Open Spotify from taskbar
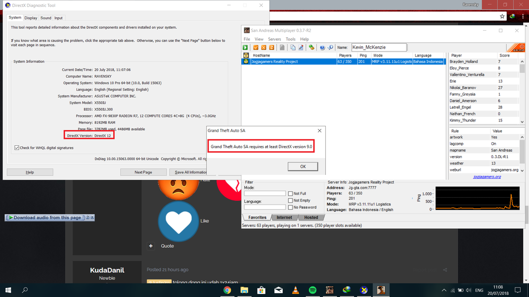This screenshot has width=529, height=297. (x=313, y=290)
